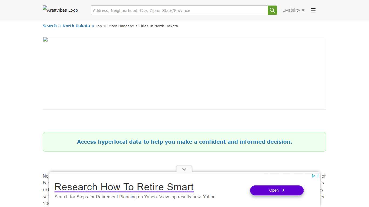Open the ad's three-dot options icon
Screen dimensions: 369x207
point(318,176)
